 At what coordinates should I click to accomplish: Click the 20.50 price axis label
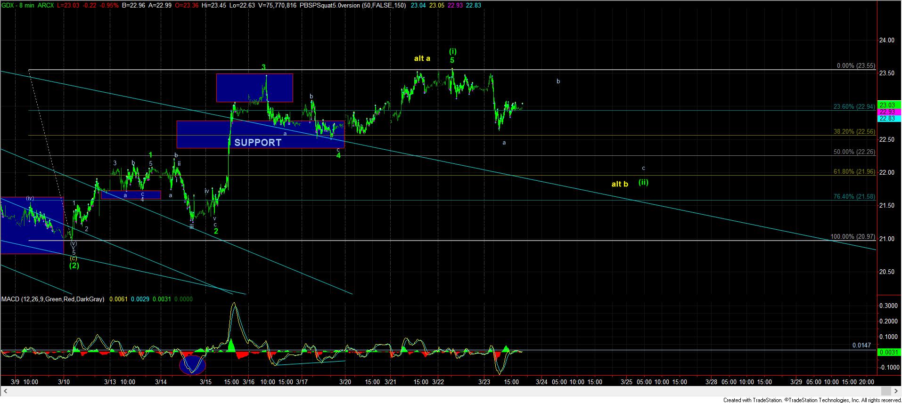point(887,272)
